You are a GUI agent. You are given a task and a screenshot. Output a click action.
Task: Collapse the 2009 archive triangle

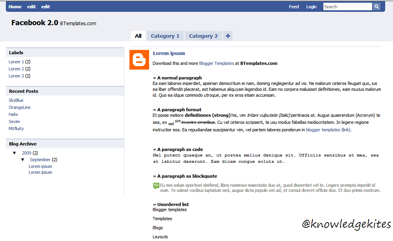click(x=14, y=153)
